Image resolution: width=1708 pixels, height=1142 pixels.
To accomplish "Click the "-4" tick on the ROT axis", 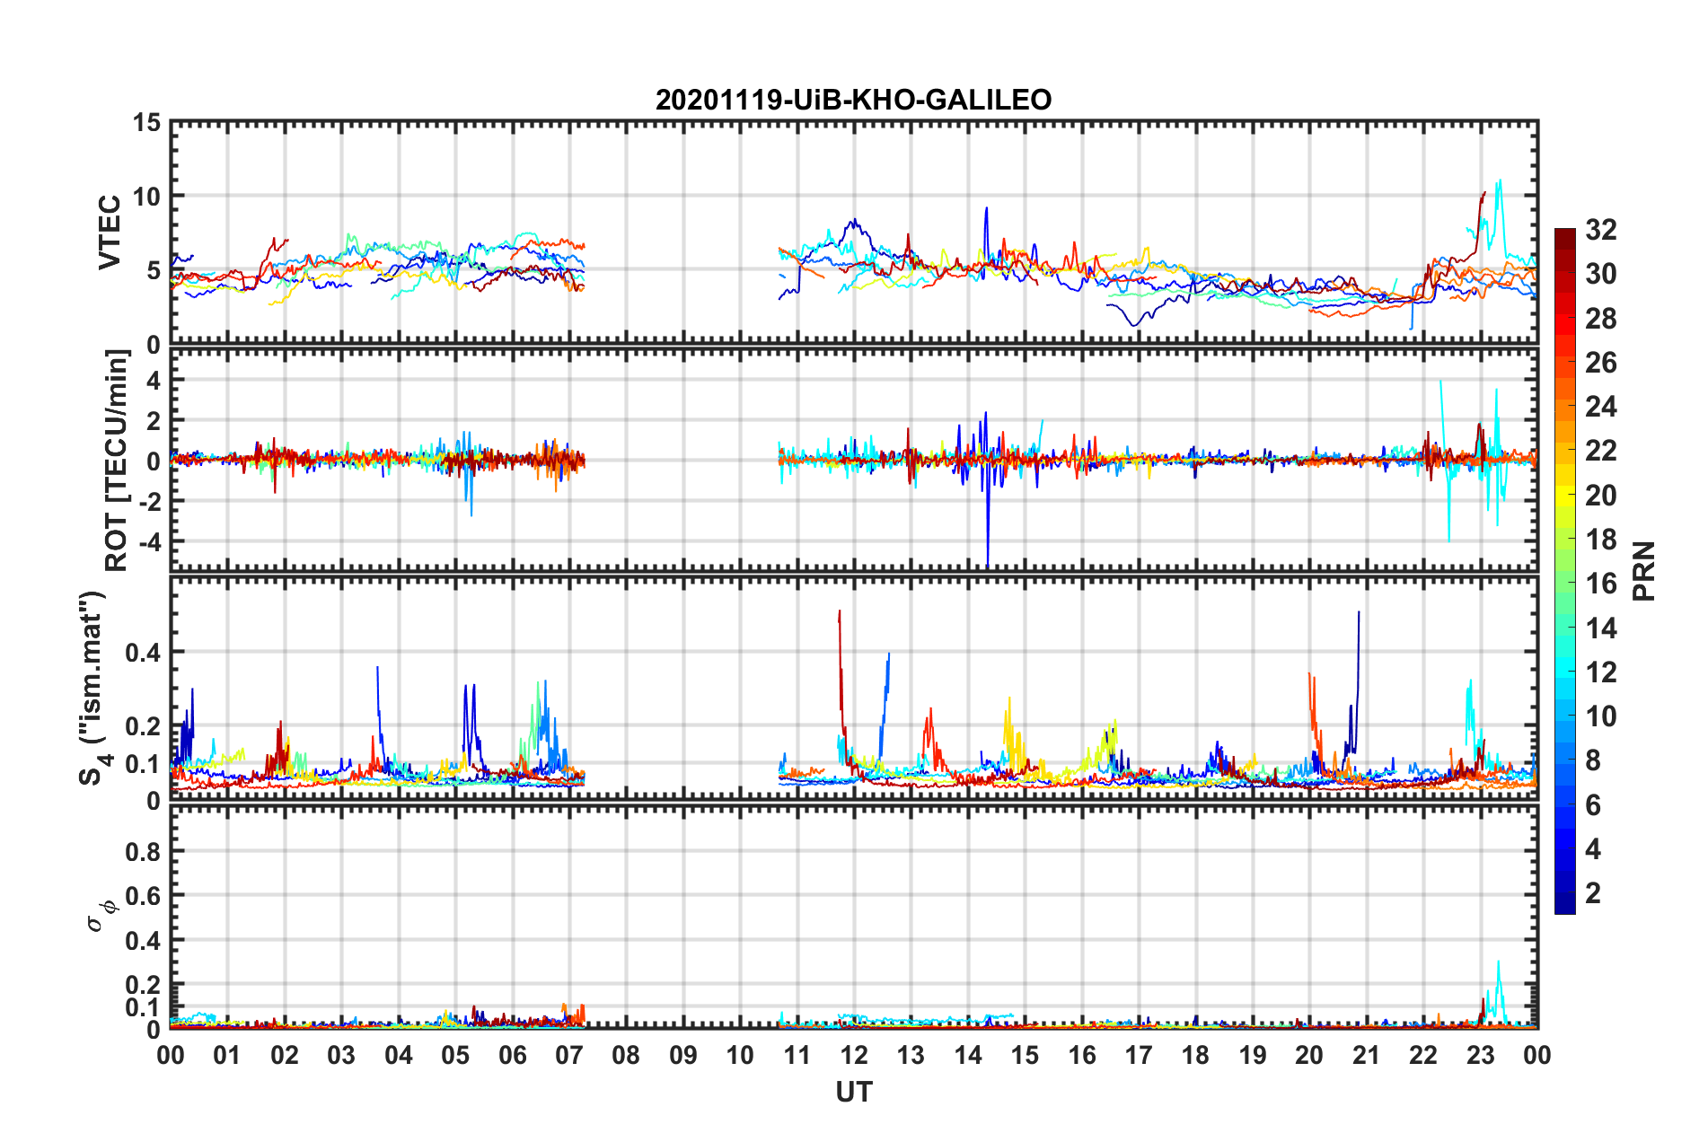I will [149, 542].
